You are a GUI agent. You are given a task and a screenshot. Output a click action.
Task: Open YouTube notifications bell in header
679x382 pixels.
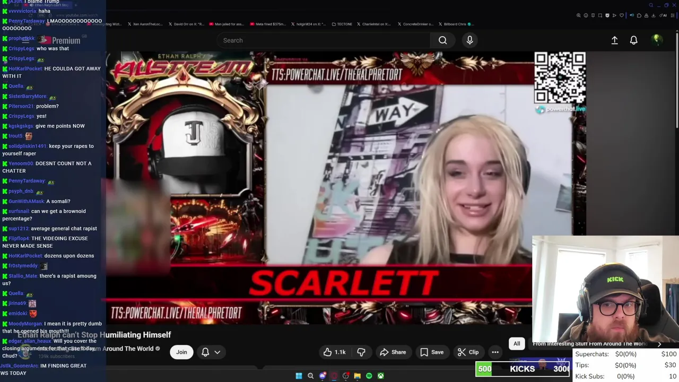(633, 40)
